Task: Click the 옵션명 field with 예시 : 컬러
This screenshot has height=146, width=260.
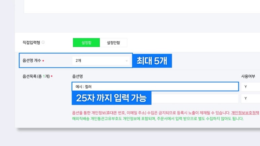Action: pyautogui.click(x=155, y=87)
